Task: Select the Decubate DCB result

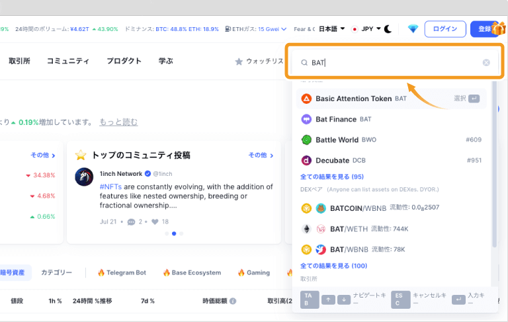Action: click(x=392, y=161)
